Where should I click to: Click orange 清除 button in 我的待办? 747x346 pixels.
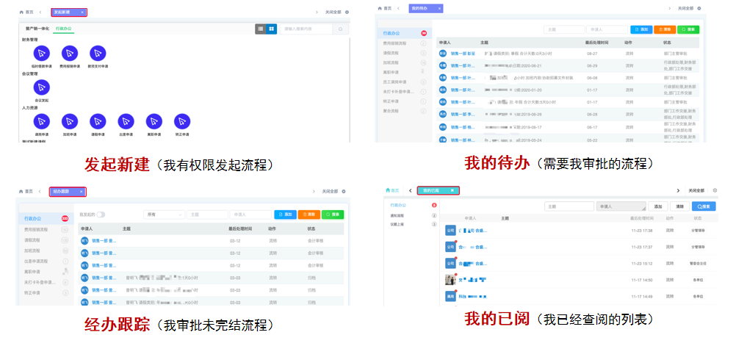(663, 29)
